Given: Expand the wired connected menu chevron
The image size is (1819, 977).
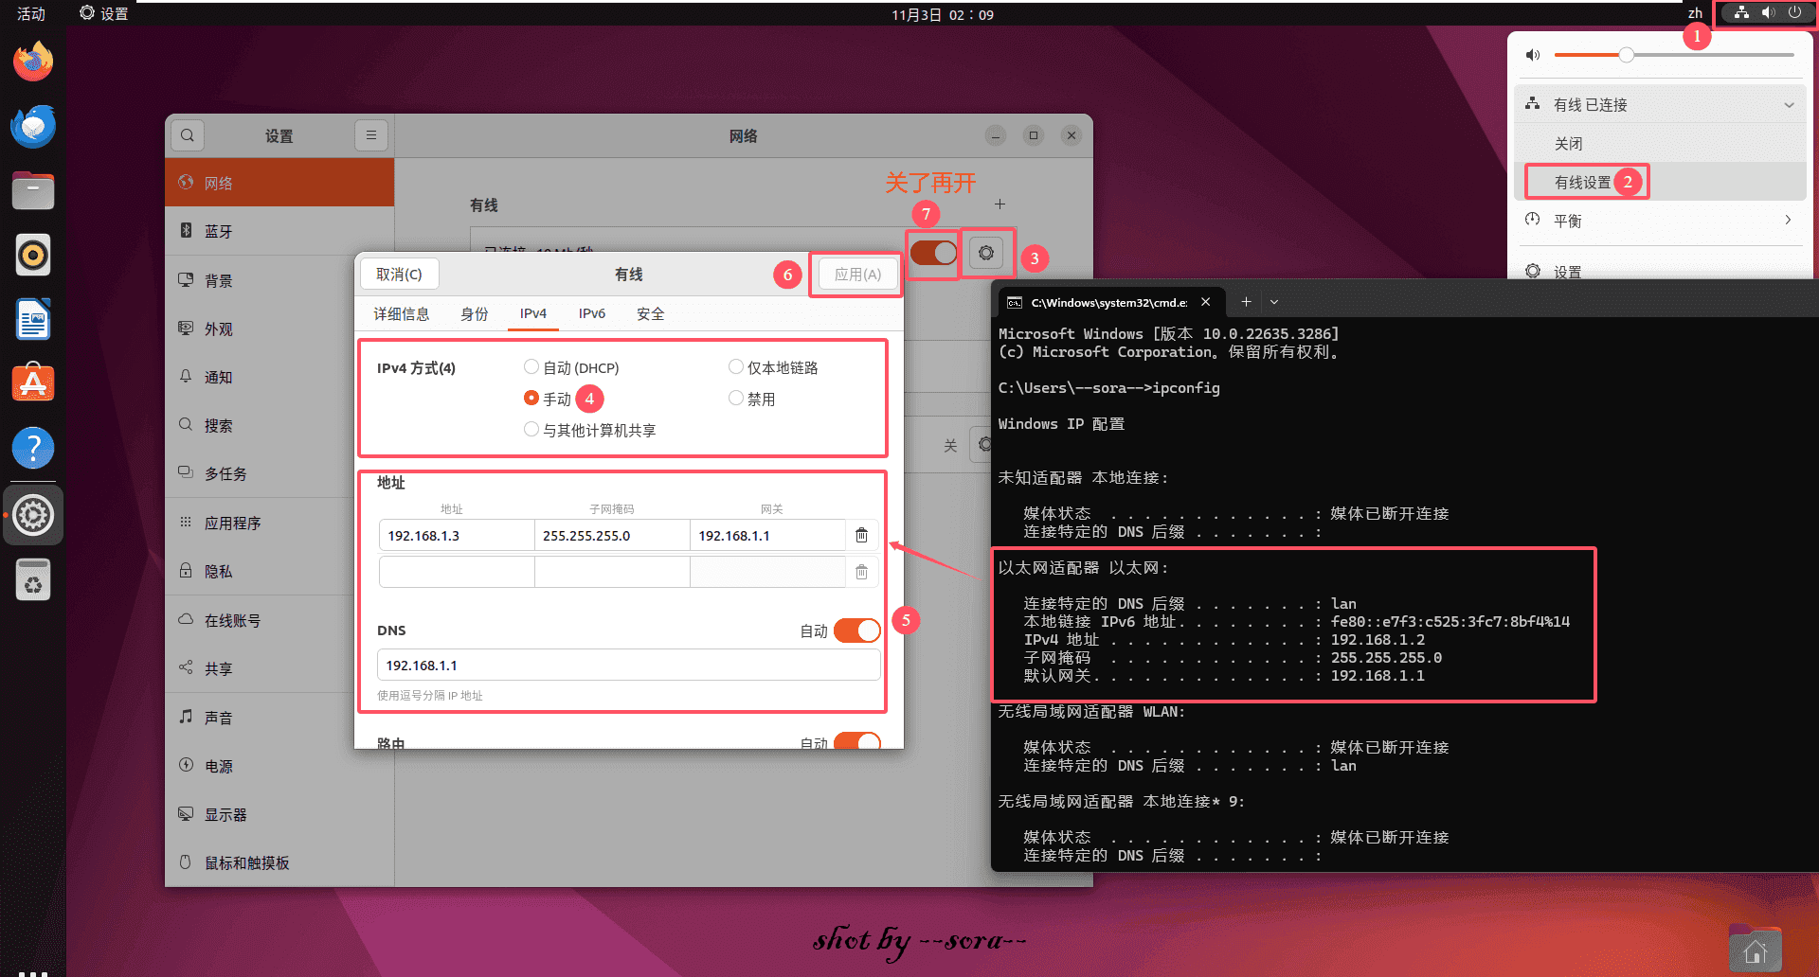Looking at the screenshot, I should [x=1789, y=105].
